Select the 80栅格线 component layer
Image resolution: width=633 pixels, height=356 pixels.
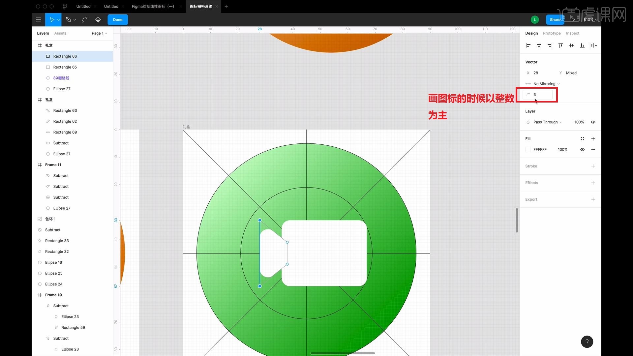[73, 78]
